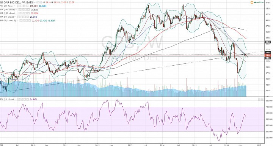Open settings for Vol (20, false)

point(21,6)
